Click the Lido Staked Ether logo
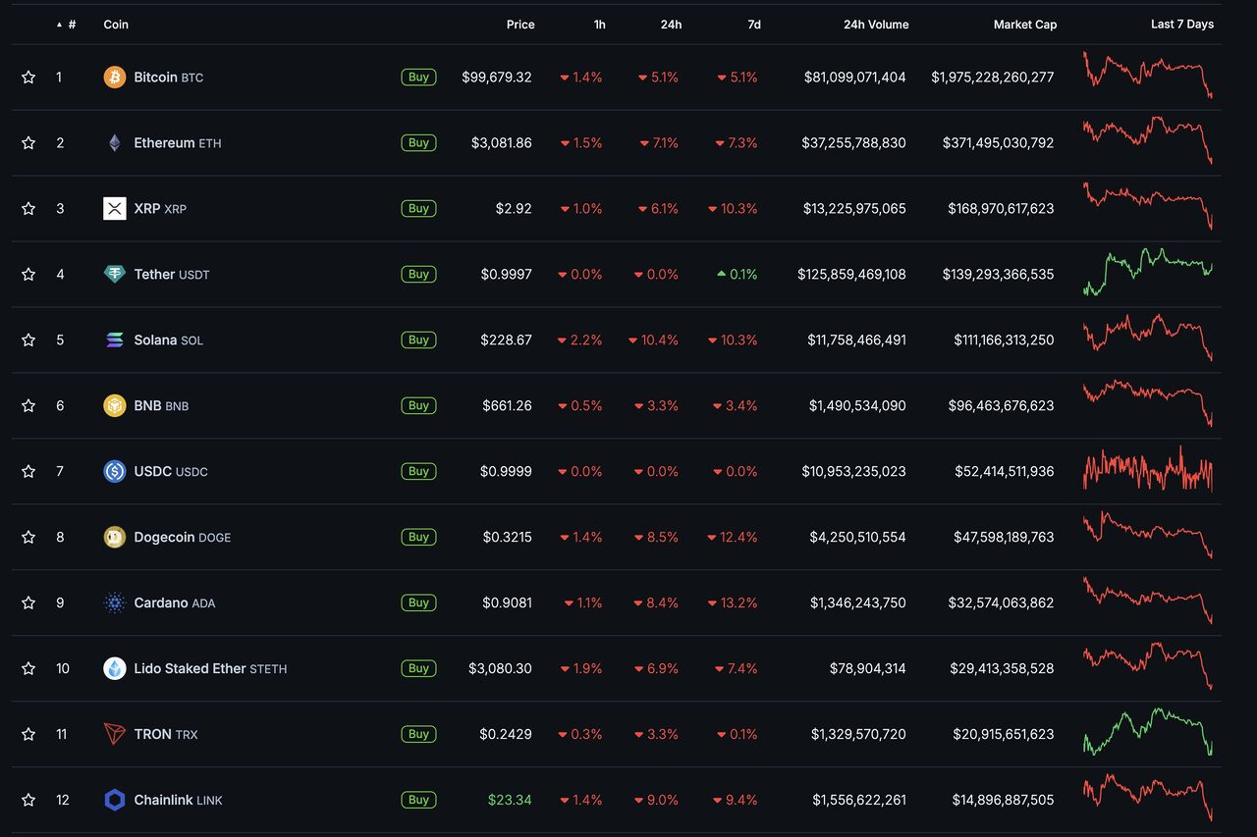1257x837 pixels. 115,668
